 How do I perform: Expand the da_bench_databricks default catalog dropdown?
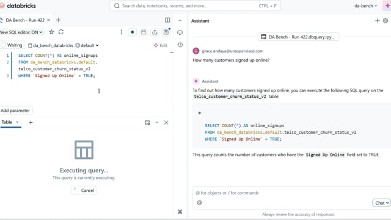coord(64,45)
